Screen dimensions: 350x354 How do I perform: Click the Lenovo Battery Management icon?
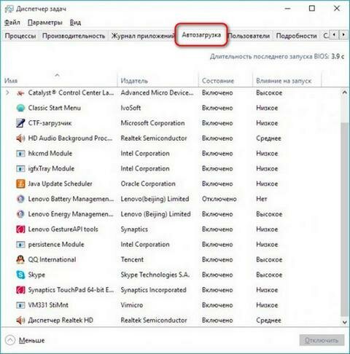tap(20, 199)
